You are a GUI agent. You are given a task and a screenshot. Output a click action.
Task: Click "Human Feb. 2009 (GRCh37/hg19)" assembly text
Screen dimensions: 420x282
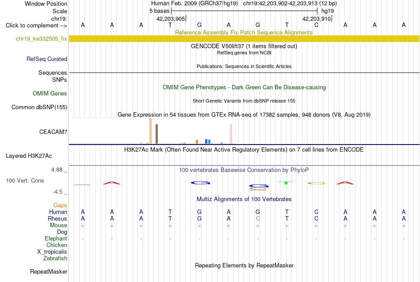coord(194,4)
